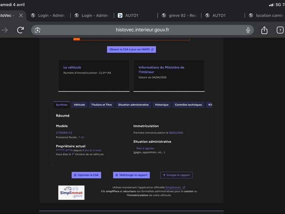Tap the browser reload icon

(x=21, y=30)
